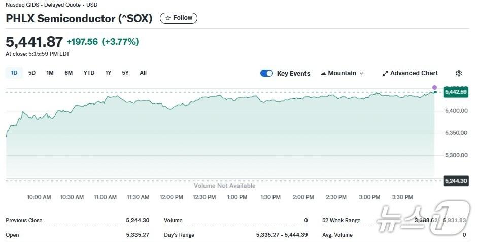
Task: Choose the 6M time range
Action: [x=69, y=73]
